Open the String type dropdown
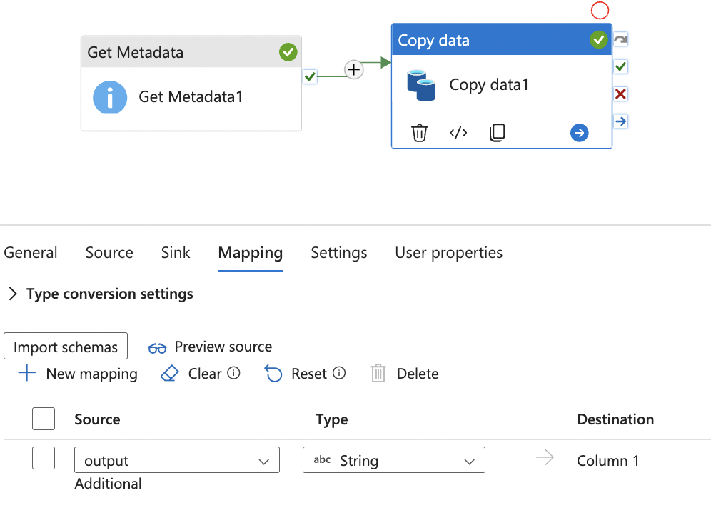The image size is (711, 523). point(393,461)
